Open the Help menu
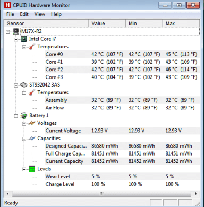 tap(56, 14)
